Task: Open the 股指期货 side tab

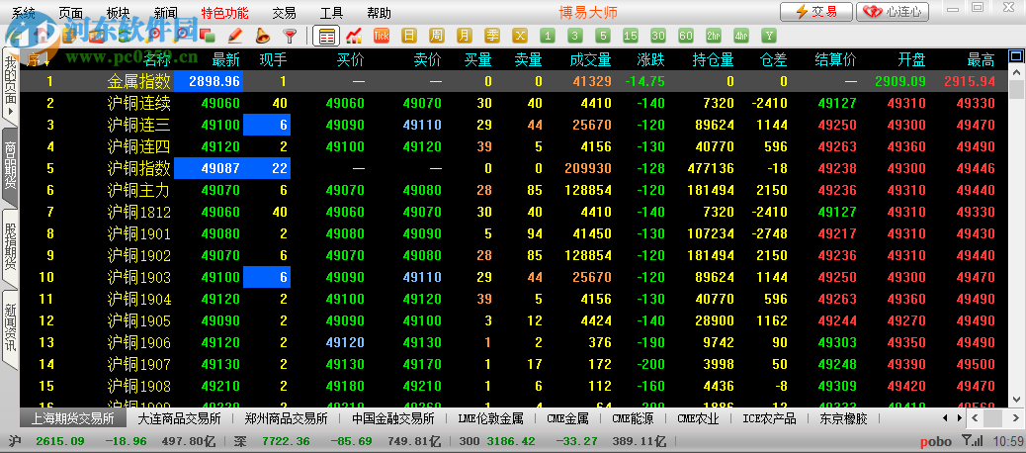Action: click(10, 247)
